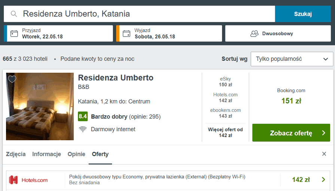Image resolution: width=335 pixels, height=191 pixels.
Task: Expand Więcej ofert od 142 zł
Action: [225, 132]
